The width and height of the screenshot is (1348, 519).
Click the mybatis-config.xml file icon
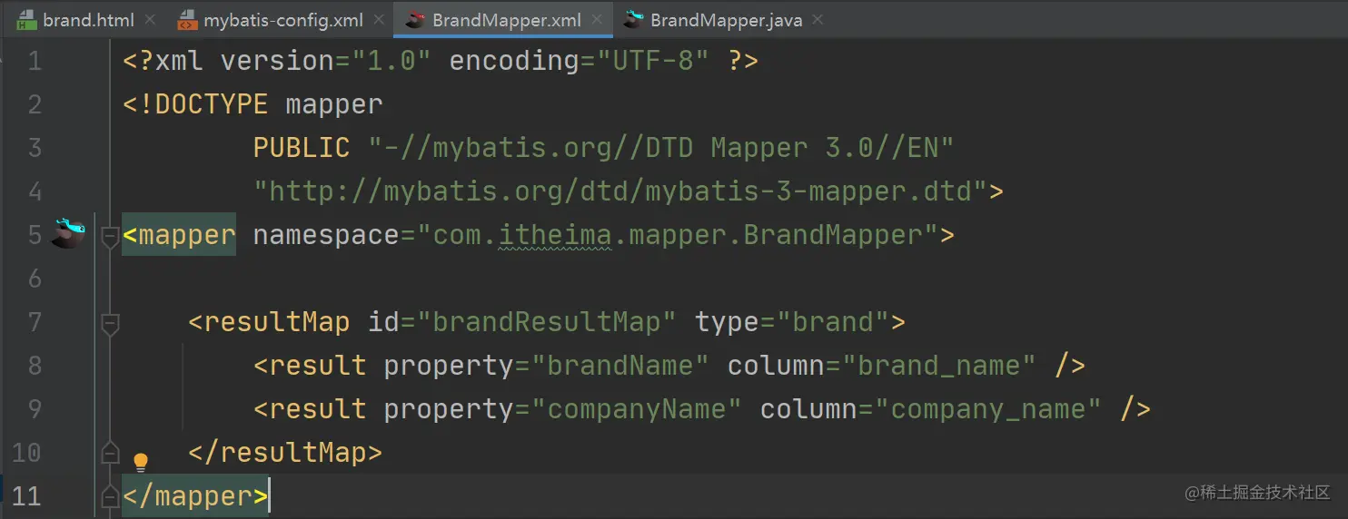187,19
